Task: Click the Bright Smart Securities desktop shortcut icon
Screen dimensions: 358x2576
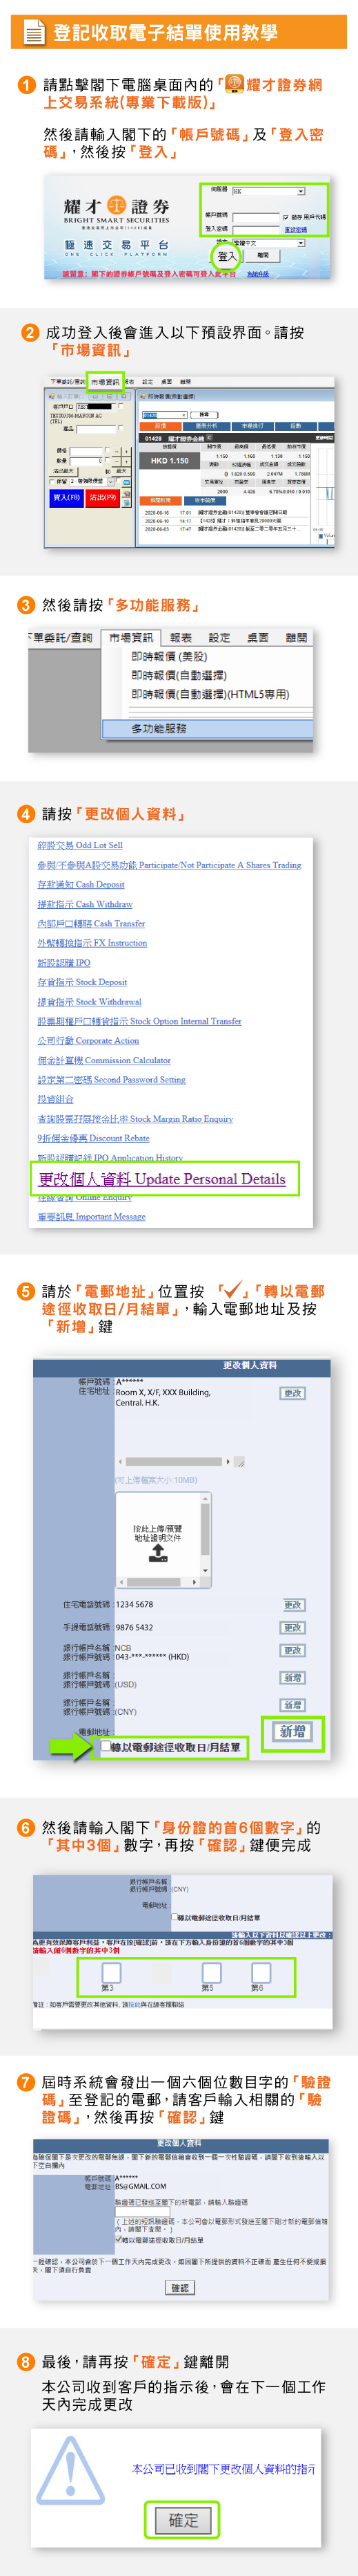Action: (x=235, y=85)
